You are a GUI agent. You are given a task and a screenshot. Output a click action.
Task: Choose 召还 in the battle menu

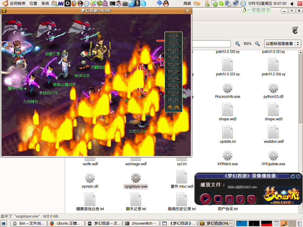(173, 86)
